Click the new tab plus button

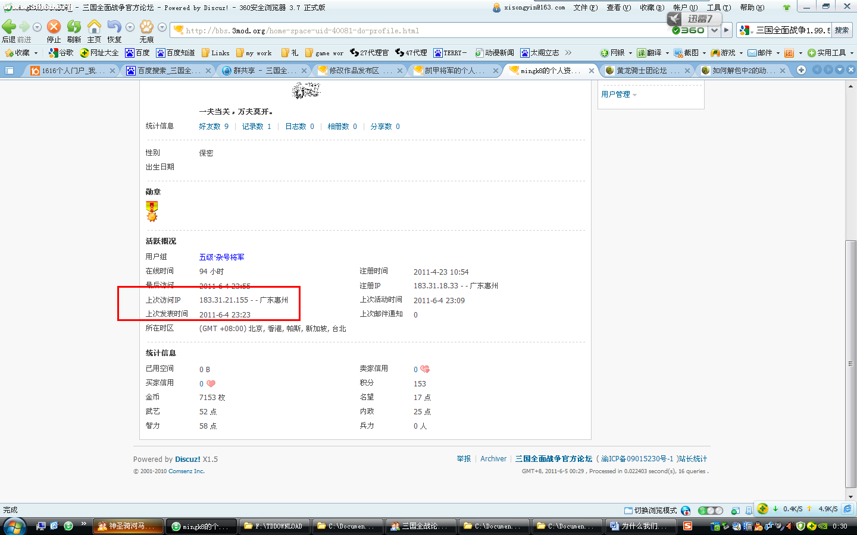801,70
